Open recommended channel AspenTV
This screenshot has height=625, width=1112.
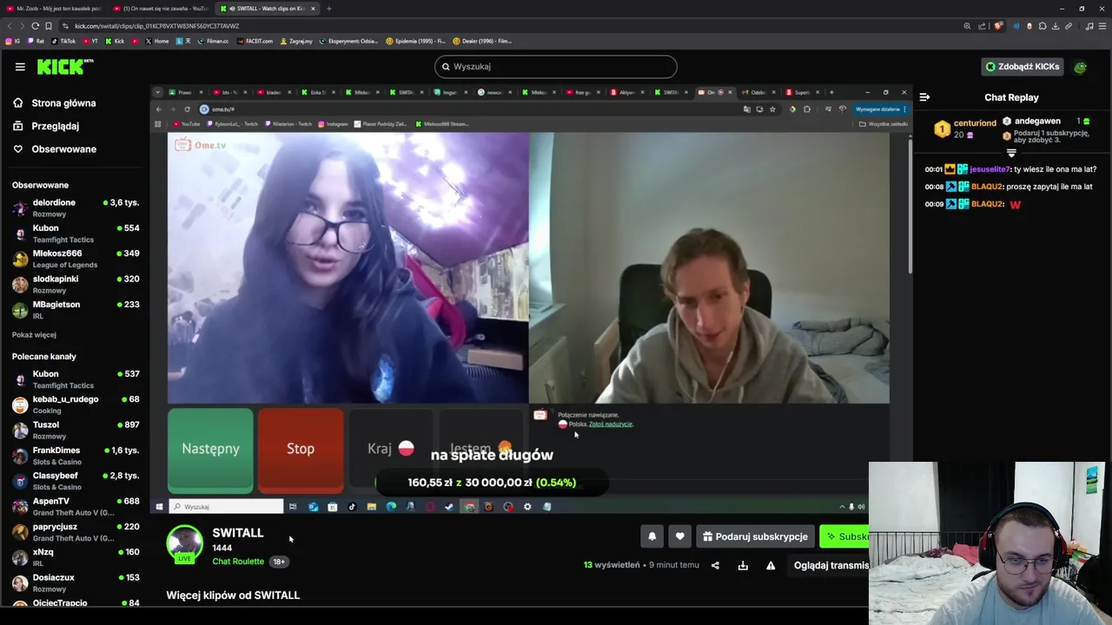point(76,506)
